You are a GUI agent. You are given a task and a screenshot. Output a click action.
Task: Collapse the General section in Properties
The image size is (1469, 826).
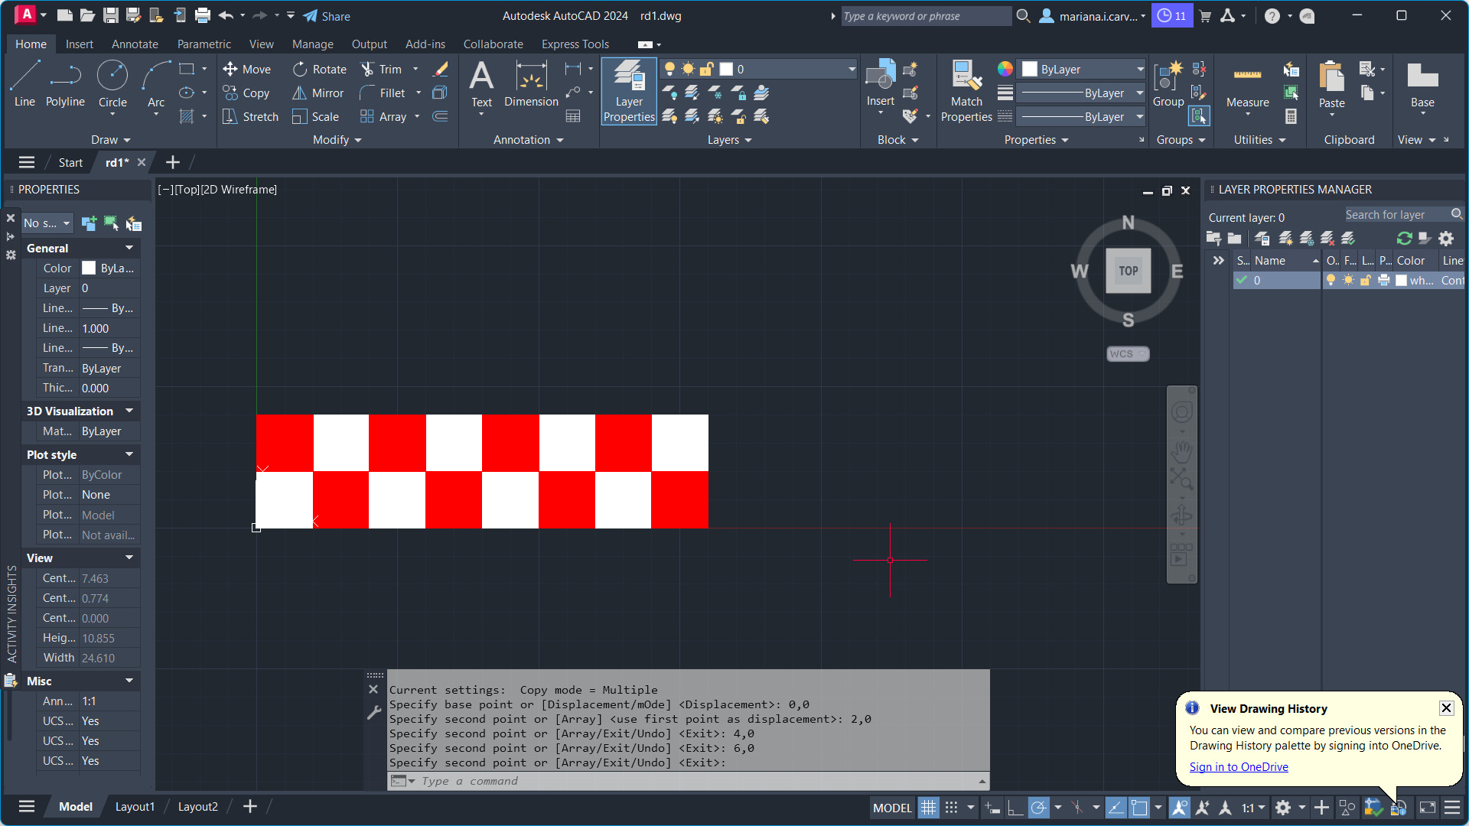coord(129,248)
